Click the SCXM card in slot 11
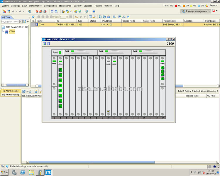The width and height of the screenshot is (220, 176). (x=114, y=64)
